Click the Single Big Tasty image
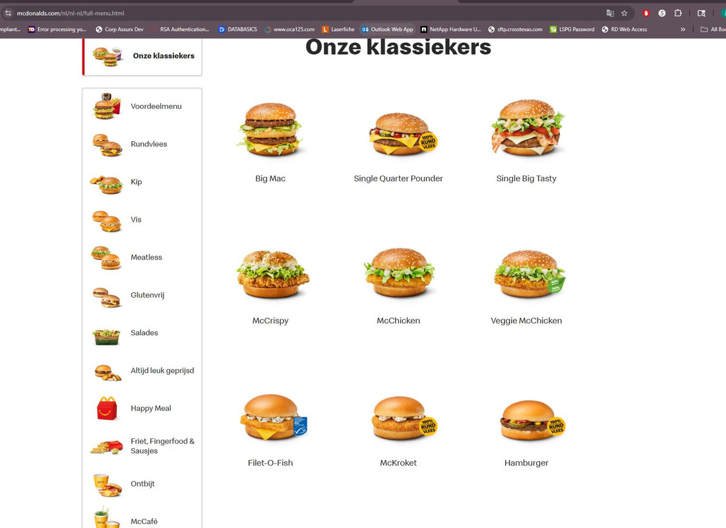726x528 pixels. tap(528, 127)
